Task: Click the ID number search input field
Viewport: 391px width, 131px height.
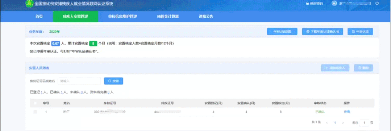Action: (x=79, y=81)
